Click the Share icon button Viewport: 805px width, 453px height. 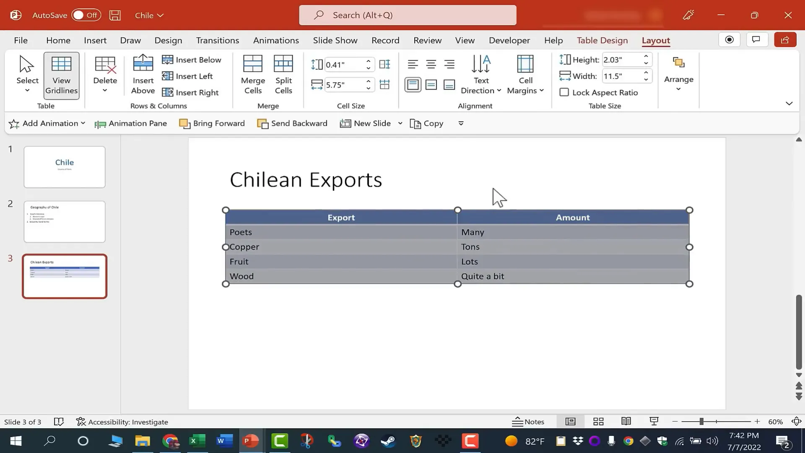[x=785, y=39]
